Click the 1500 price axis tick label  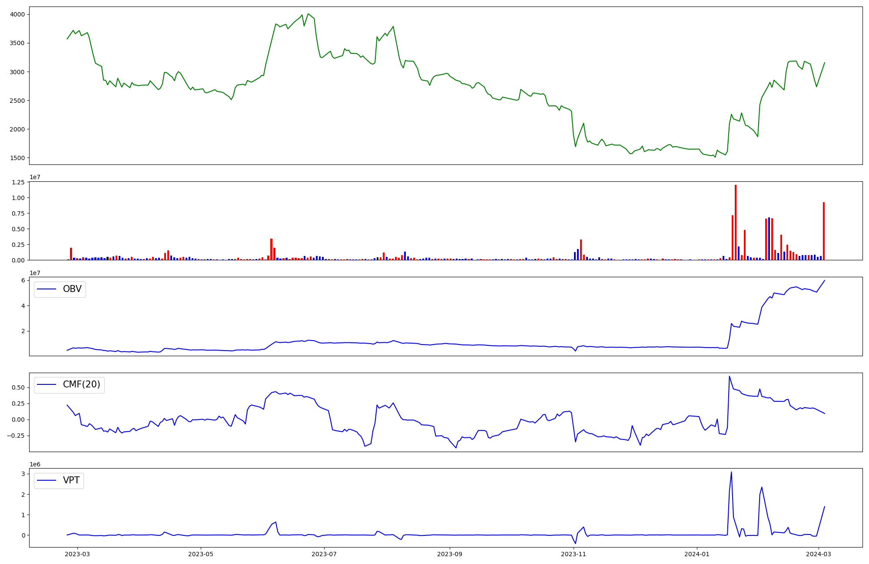17,158
